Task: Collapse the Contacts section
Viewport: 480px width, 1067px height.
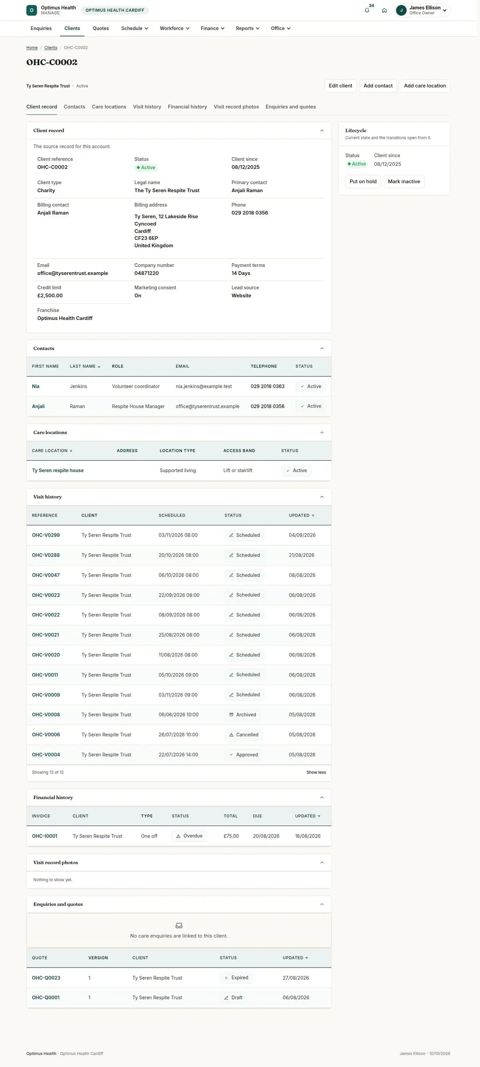Action: coord(322,348)
